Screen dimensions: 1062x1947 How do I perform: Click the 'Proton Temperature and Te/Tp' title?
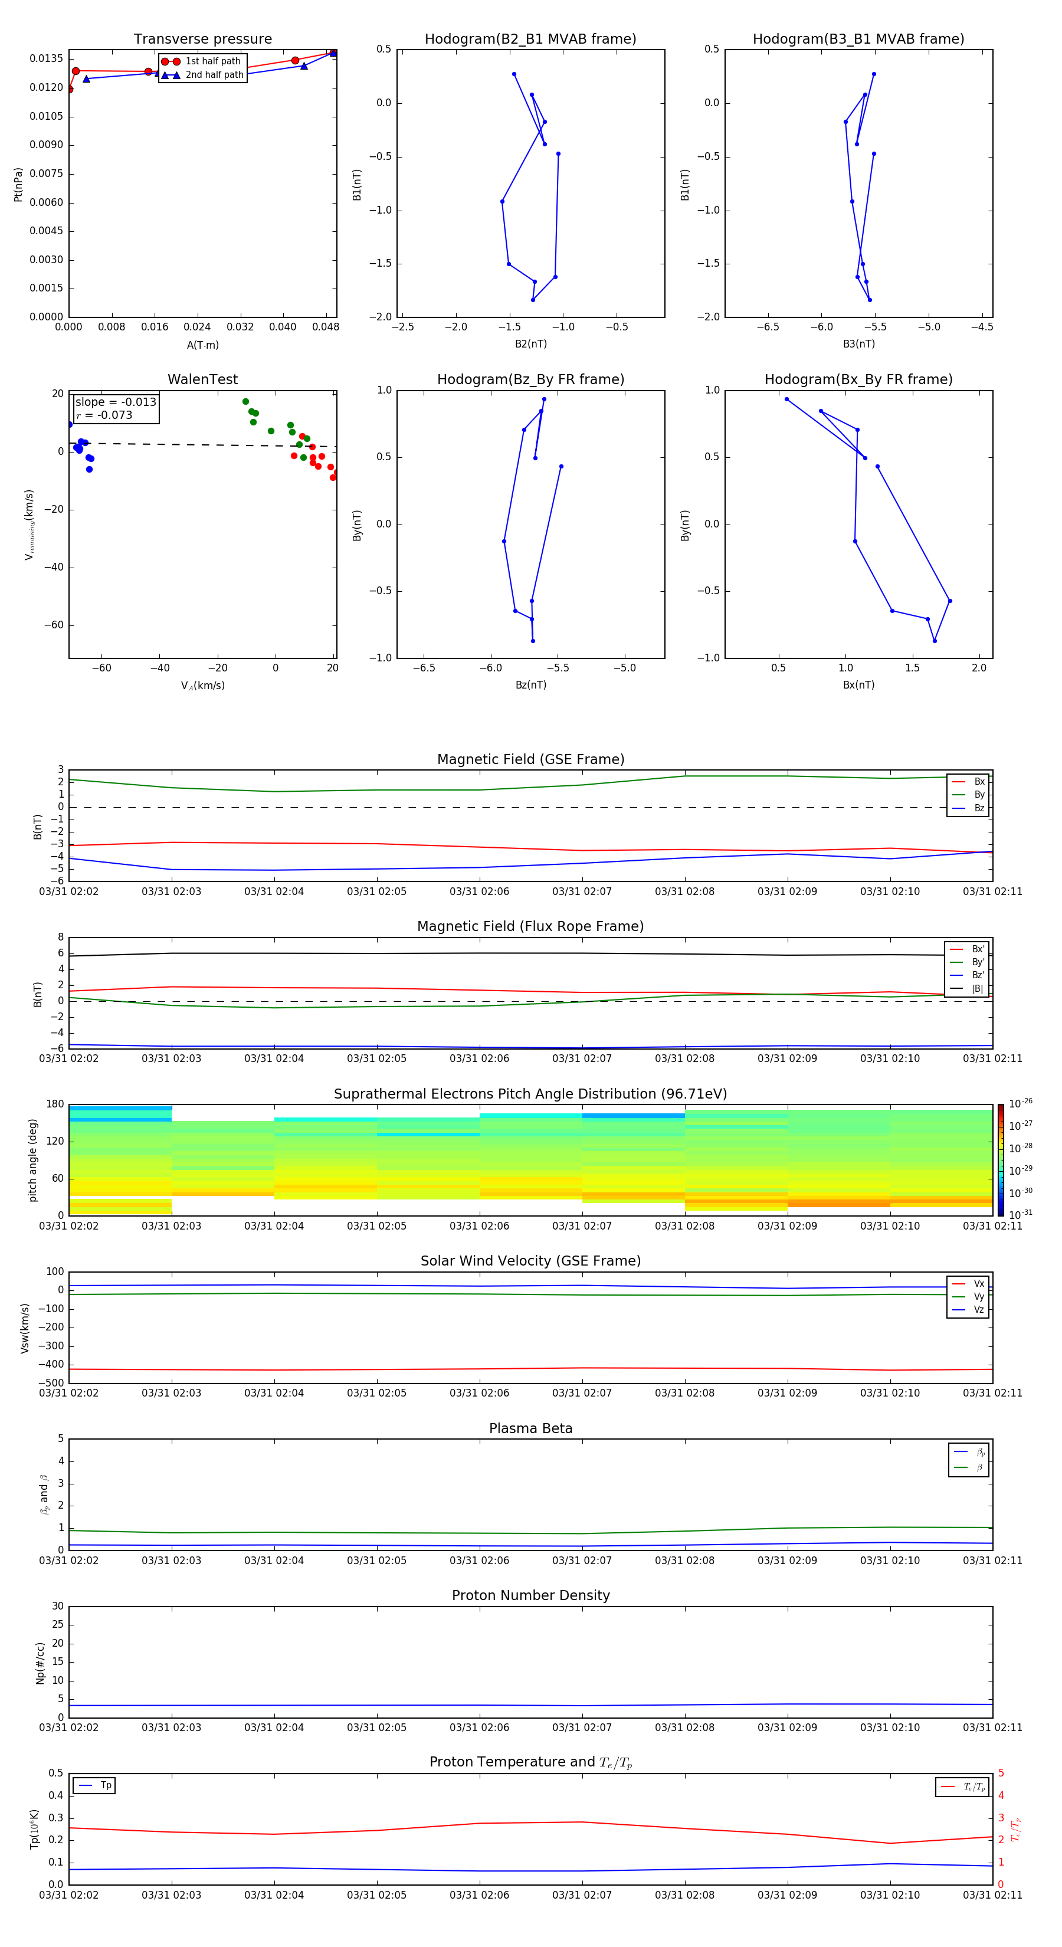(x=530, y=1762)
